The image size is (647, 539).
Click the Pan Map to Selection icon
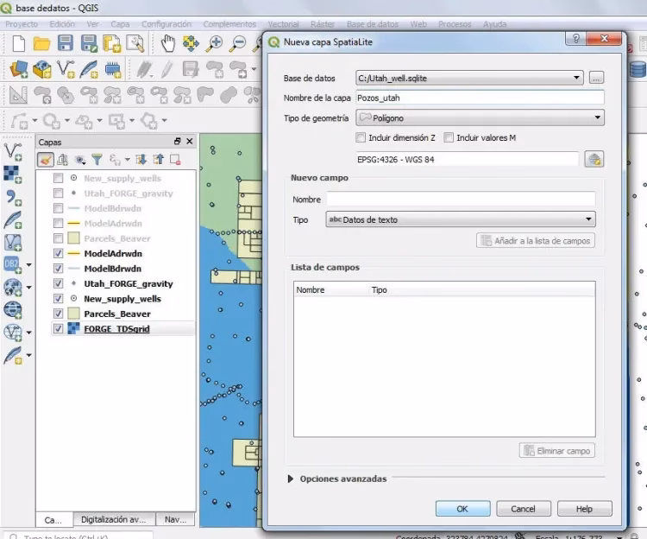click(x=191, y=43)
